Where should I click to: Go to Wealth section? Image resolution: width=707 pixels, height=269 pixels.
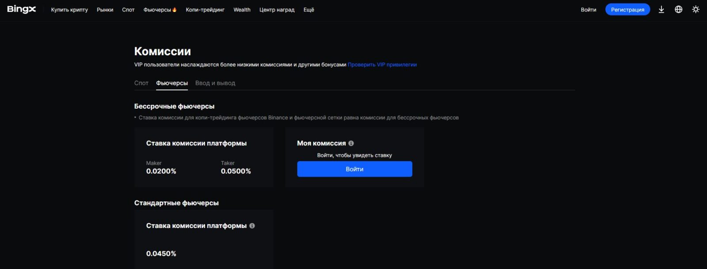tap(242, 10)
